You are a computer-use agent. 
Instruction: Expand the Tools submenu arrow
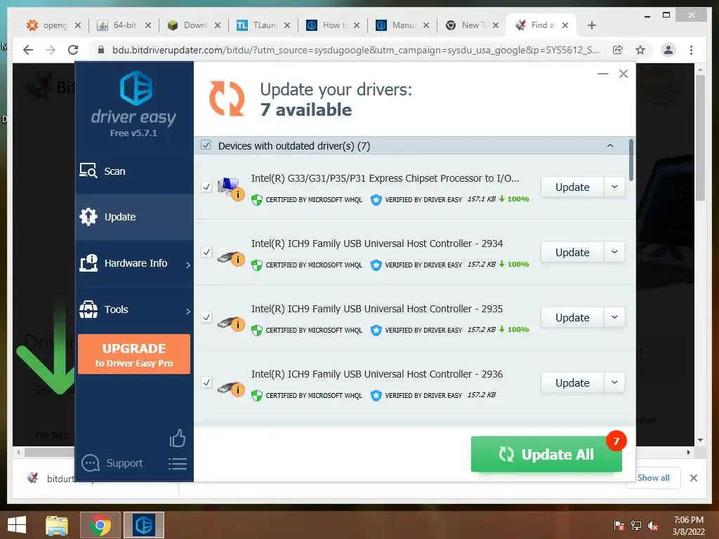point(188,311)
